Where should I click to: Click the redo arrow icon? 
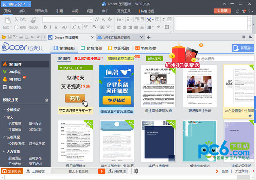coord(38,37)
